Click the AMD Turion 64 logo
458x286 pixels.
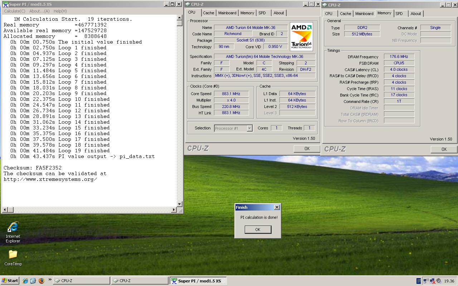301,36
